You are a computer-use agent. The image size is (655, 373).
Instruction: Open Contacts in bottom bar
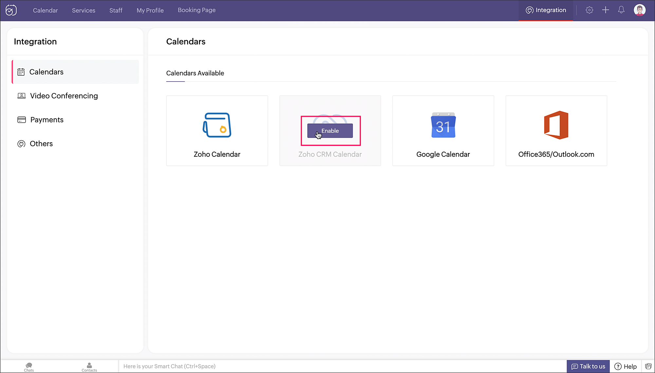(89, 367)
